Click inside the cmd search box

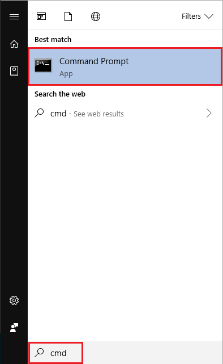55,353
